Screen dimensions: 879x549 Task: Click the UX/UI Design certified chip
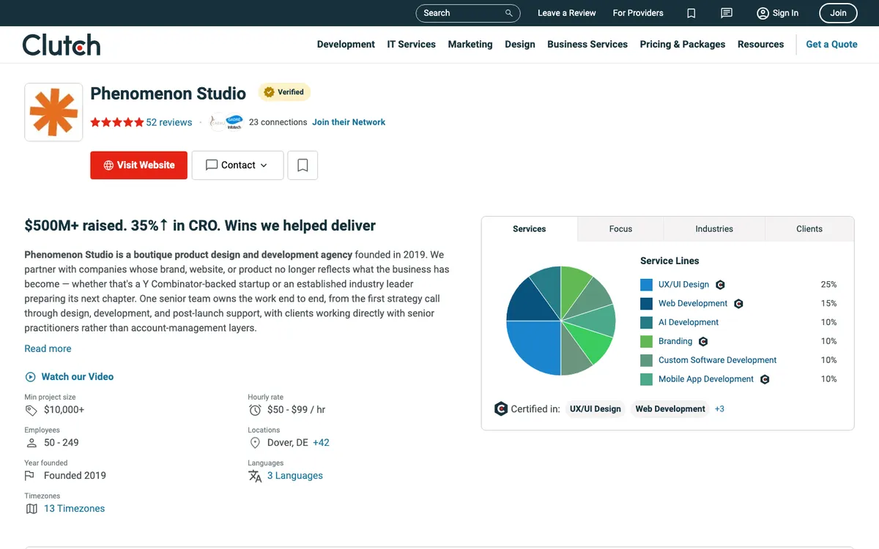pyautogui.click(x=595, y=409)
